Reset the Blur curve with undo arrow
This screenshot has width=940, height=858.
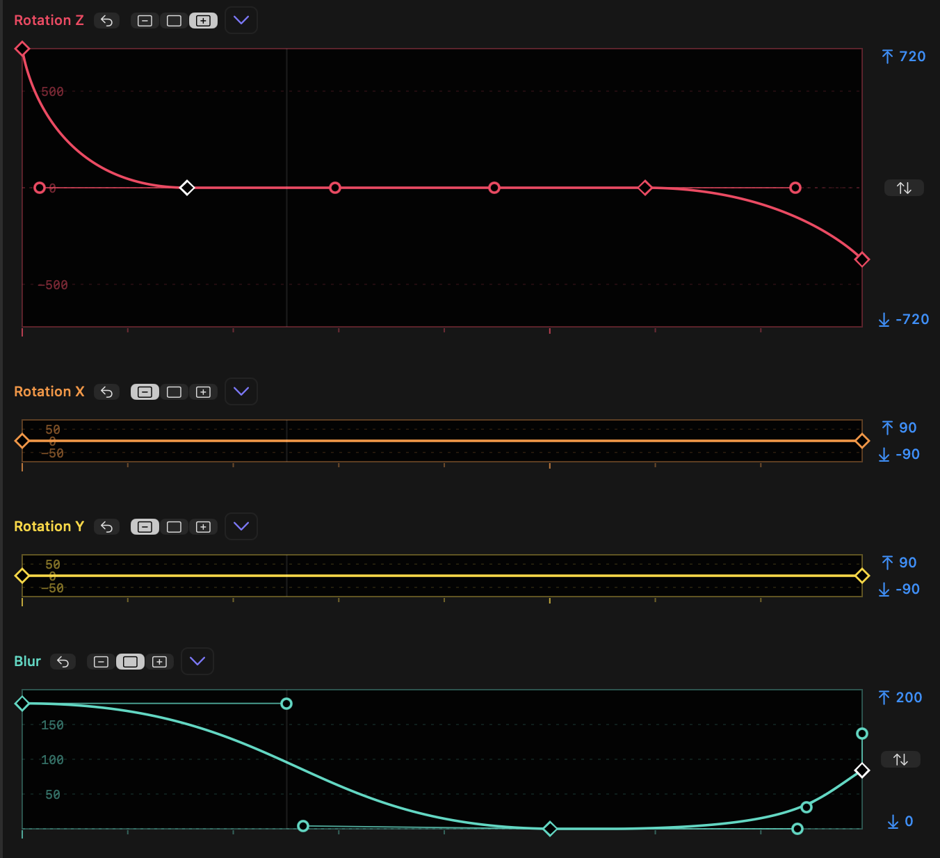(x=63, y=662)
